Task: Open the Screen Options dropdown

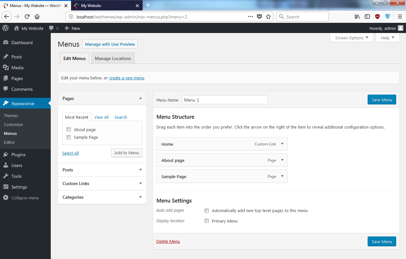Action: tap(351, 38)
